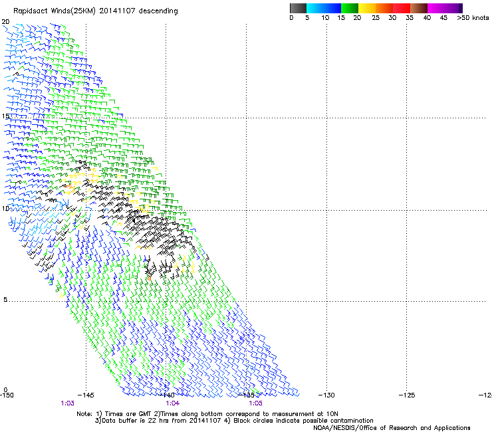This screenshot has height=432, width=492.
Task: Click the note "Data buffer is 22 hrs" line
Action: pyautogui.click(x=234, y=421)
